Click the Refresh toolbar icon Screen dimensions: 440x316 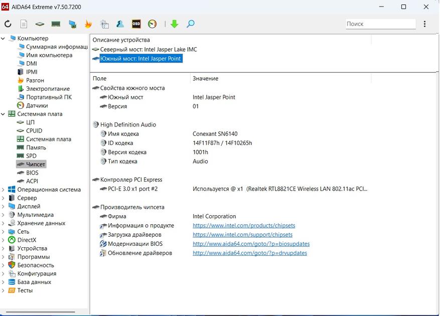click(x=8, y=24)
